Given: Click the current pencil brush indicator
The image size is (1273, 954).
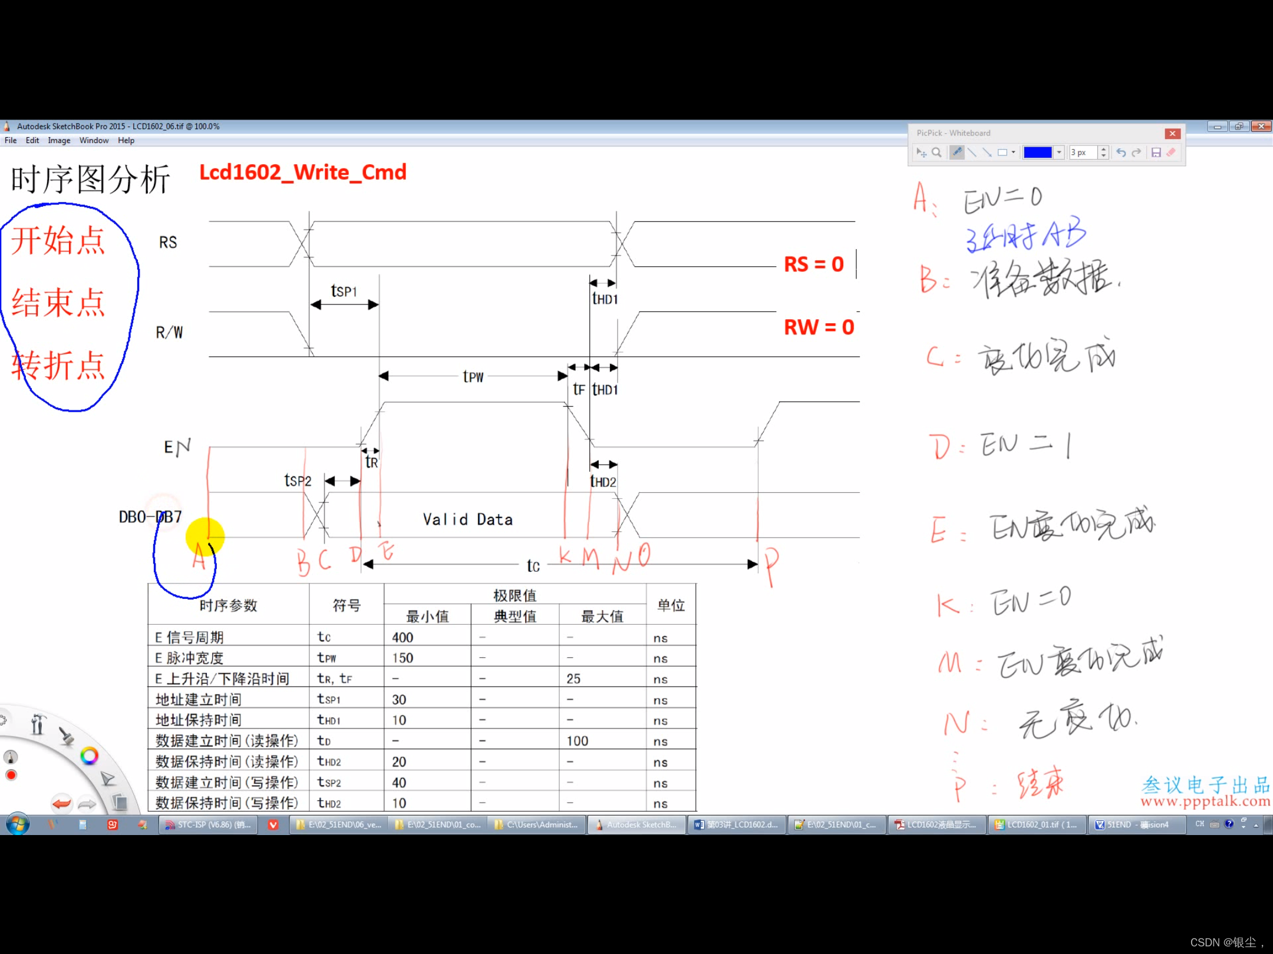Looking at the screenshot, I should click(x=11, y=757).
